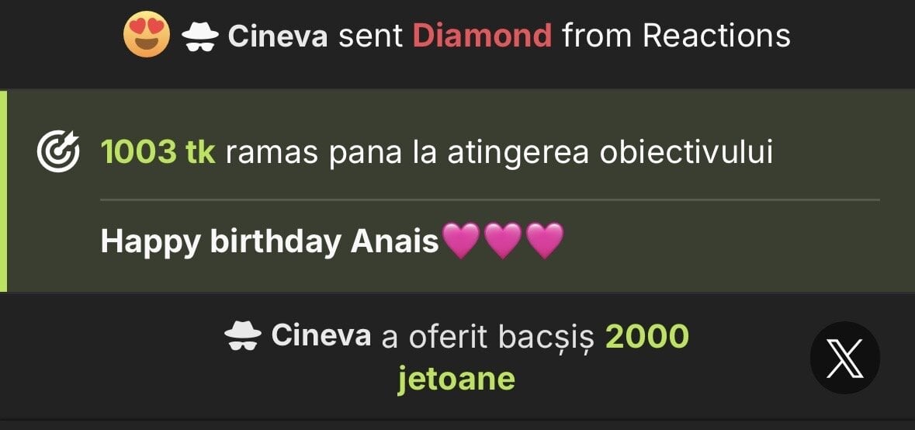Click the "a oferit bacșiș" text
The width and height of the screenshot is (915, 430).
(487, 337)
